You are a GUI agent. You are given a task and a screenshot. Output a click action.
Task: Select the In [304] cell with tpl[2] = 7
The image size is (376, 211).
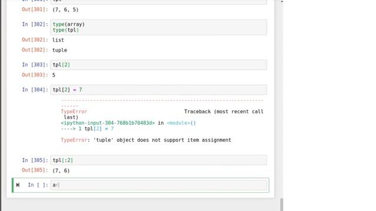click(x=159, y=90)
